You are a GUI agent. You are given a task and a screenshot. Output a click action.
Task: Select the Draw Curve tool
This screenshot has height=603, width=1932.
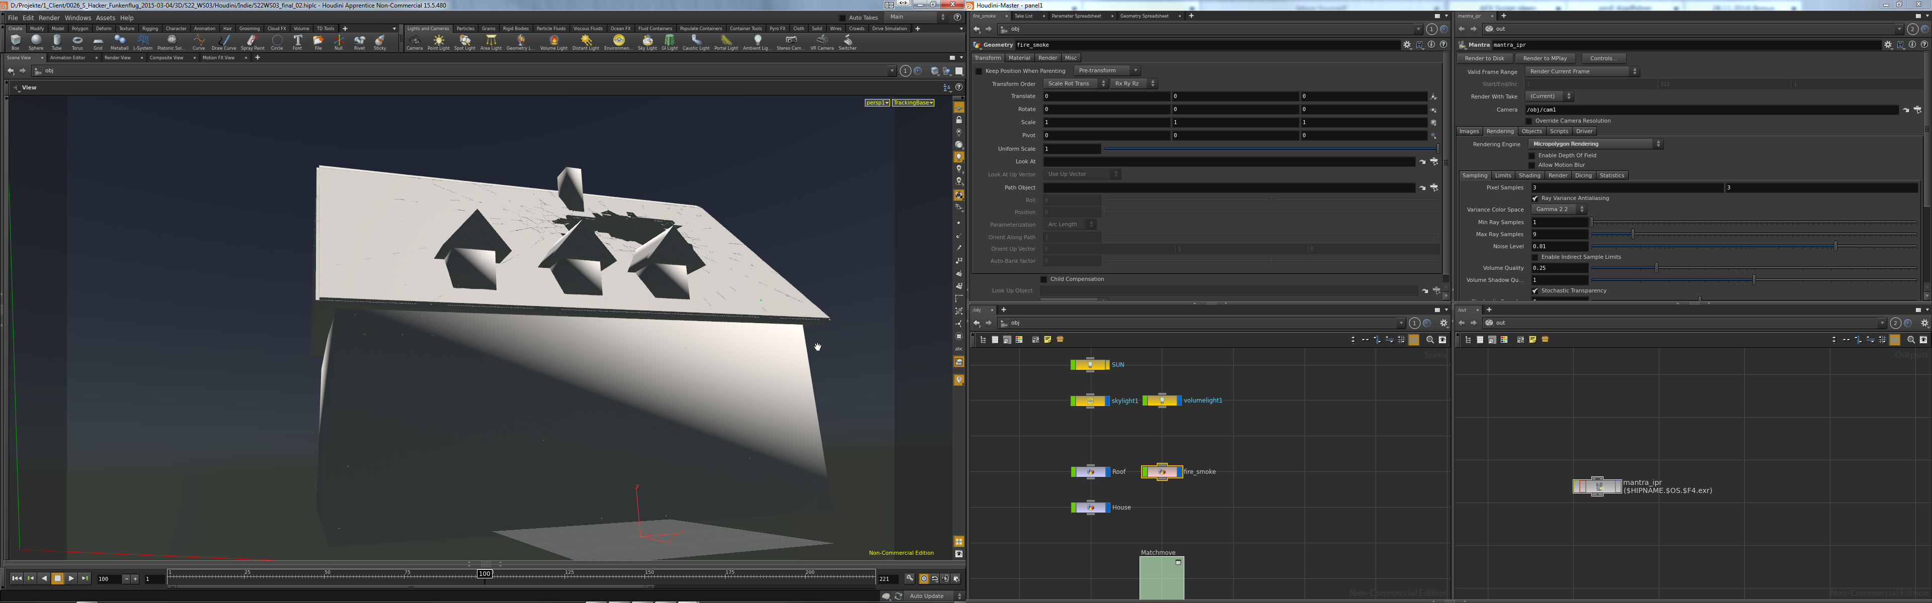pos(223,42)
